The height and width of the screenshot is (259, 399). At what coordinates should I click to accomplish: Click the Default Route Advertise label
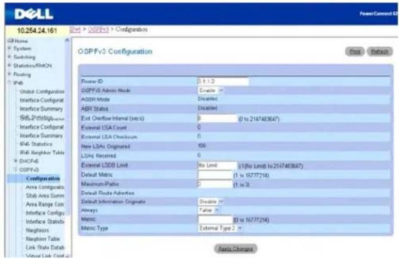coord(108,193)
